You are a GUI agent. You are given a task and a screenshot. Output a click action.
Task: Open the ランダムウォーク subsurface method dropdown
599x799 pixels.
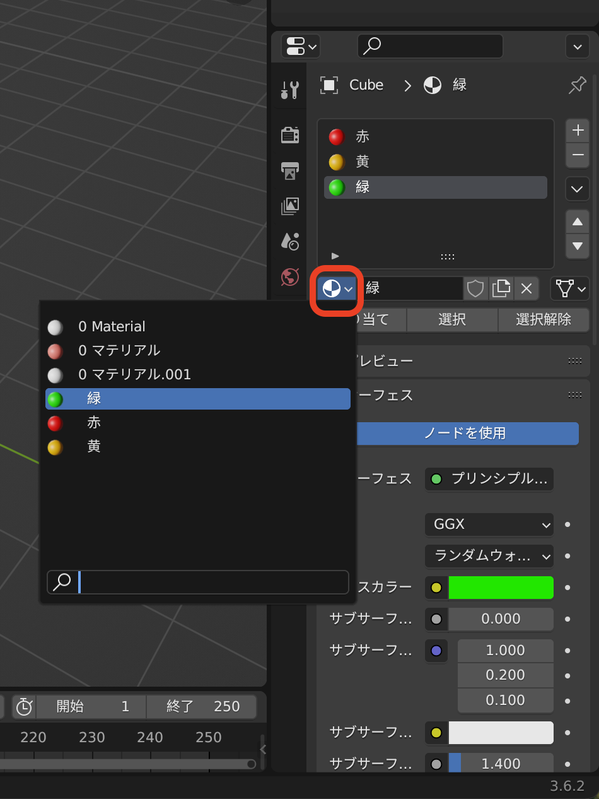tap(489, 556)
